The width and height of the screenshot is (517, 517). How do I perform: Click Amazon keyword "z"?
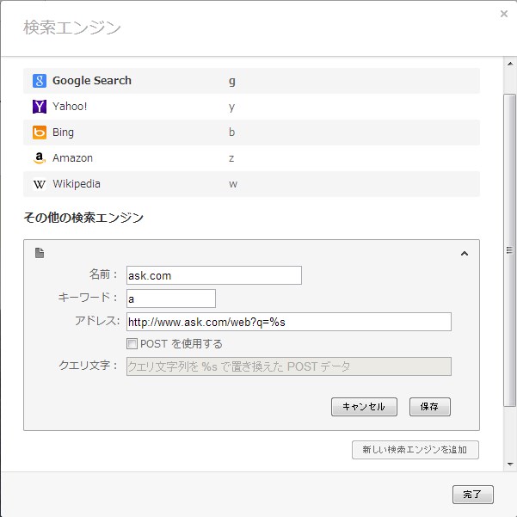231,158
